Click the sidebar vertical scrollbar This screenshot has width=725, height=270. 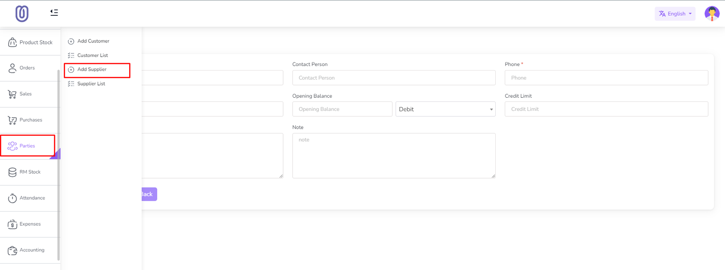(58, 163)
